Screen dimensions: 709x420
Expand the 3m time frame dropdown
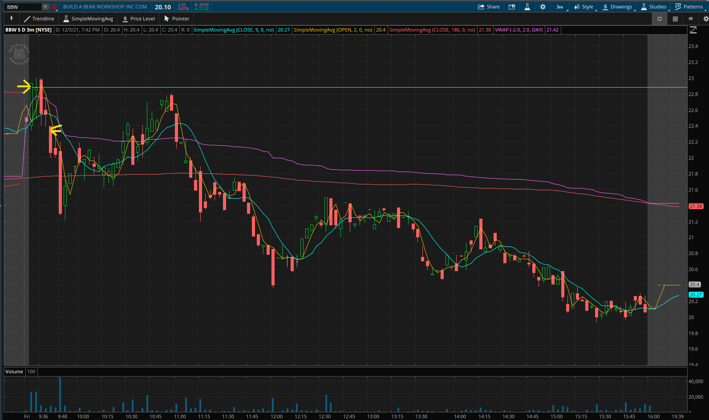[x=560, y=7]
